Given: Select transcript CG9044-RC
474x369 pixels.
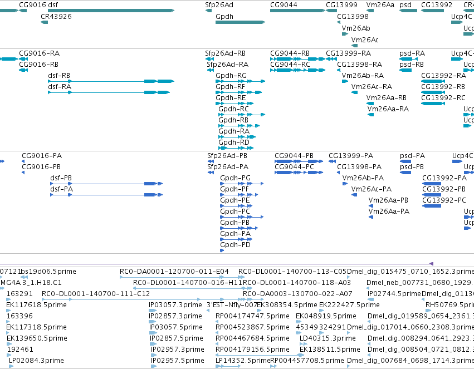Looking at the screenshot, I should (297, 70).
